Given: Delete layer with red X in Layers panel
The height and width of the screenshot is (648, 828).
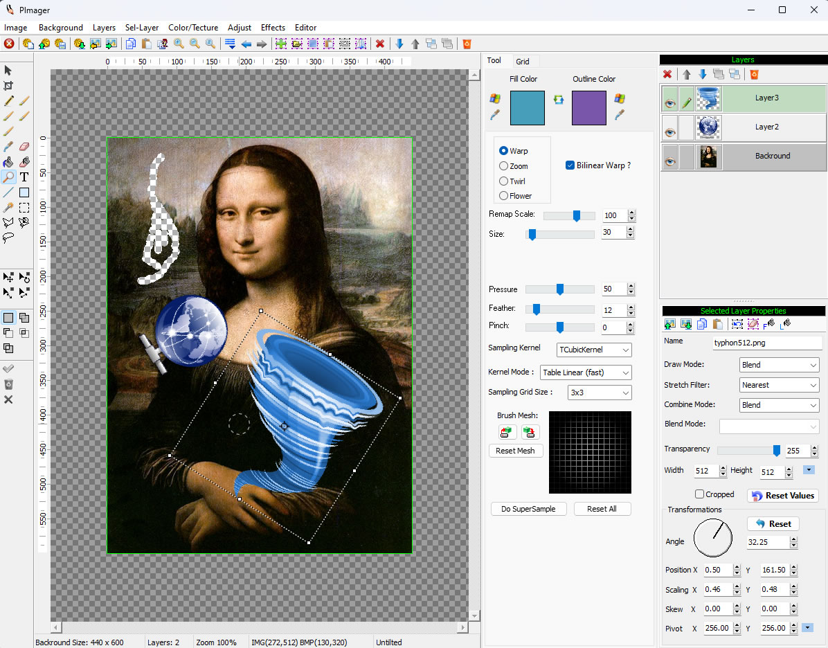Looking at the screenshot, I should click(x=667, y=75).
